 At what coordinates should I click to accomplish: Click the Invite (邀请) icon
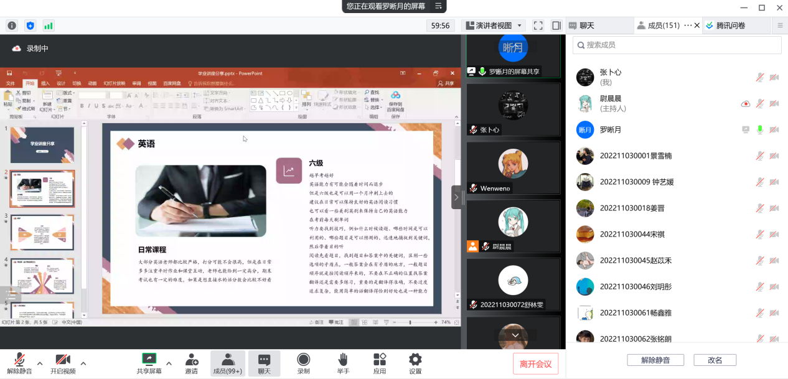coord(192,363)
